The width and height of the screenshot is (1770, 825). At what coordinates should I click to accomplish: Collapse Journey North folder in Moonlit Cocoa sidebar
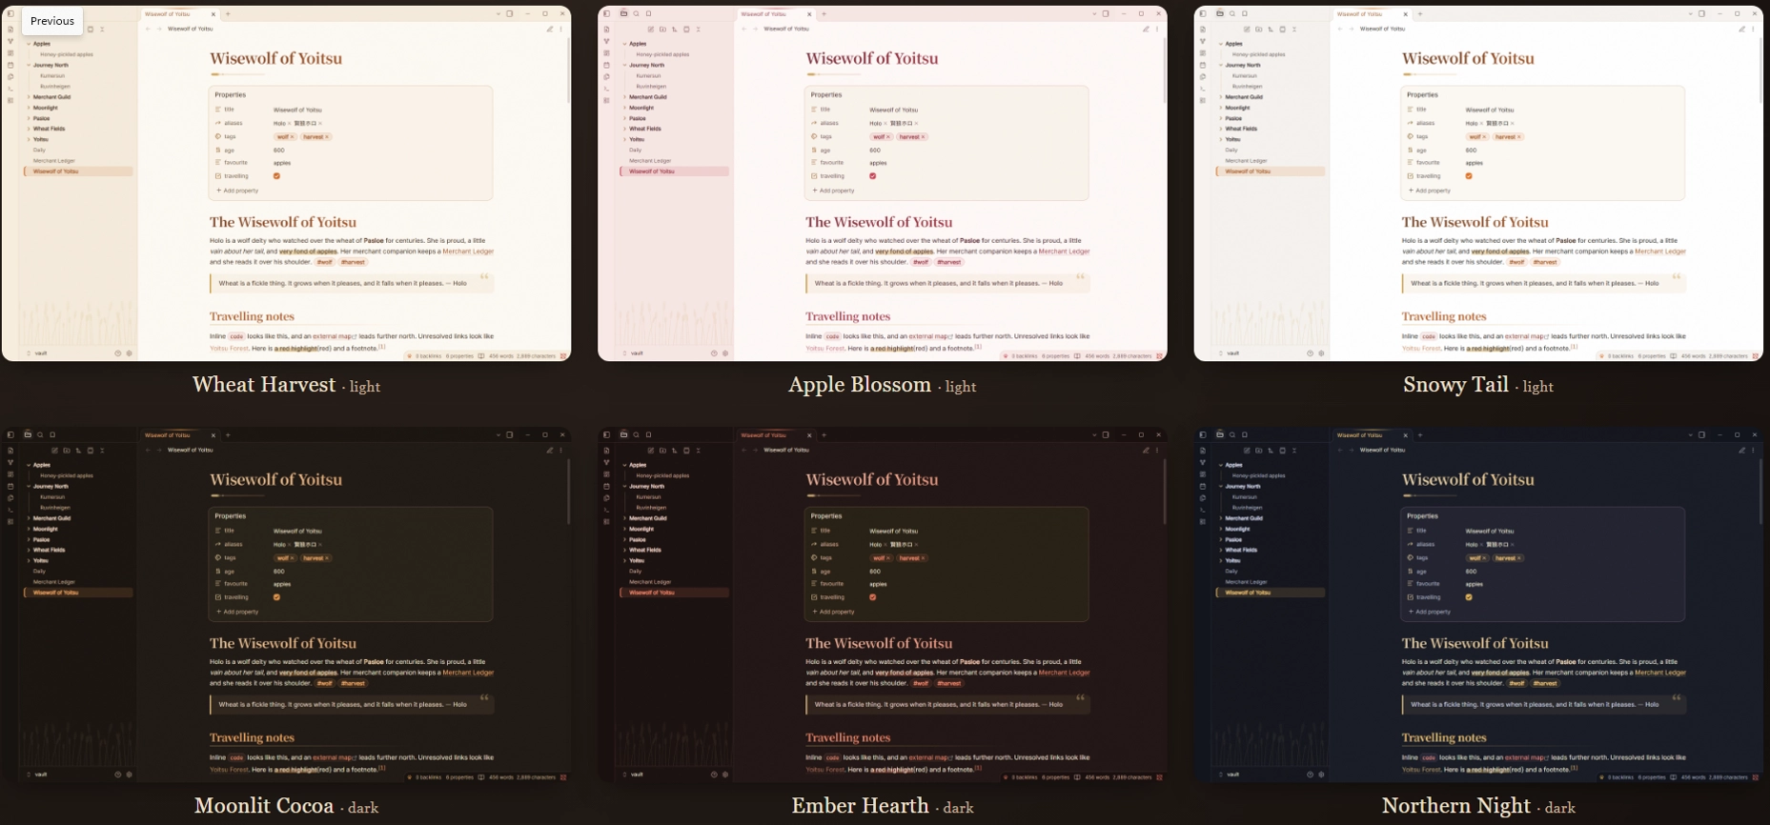pos(29,486)
